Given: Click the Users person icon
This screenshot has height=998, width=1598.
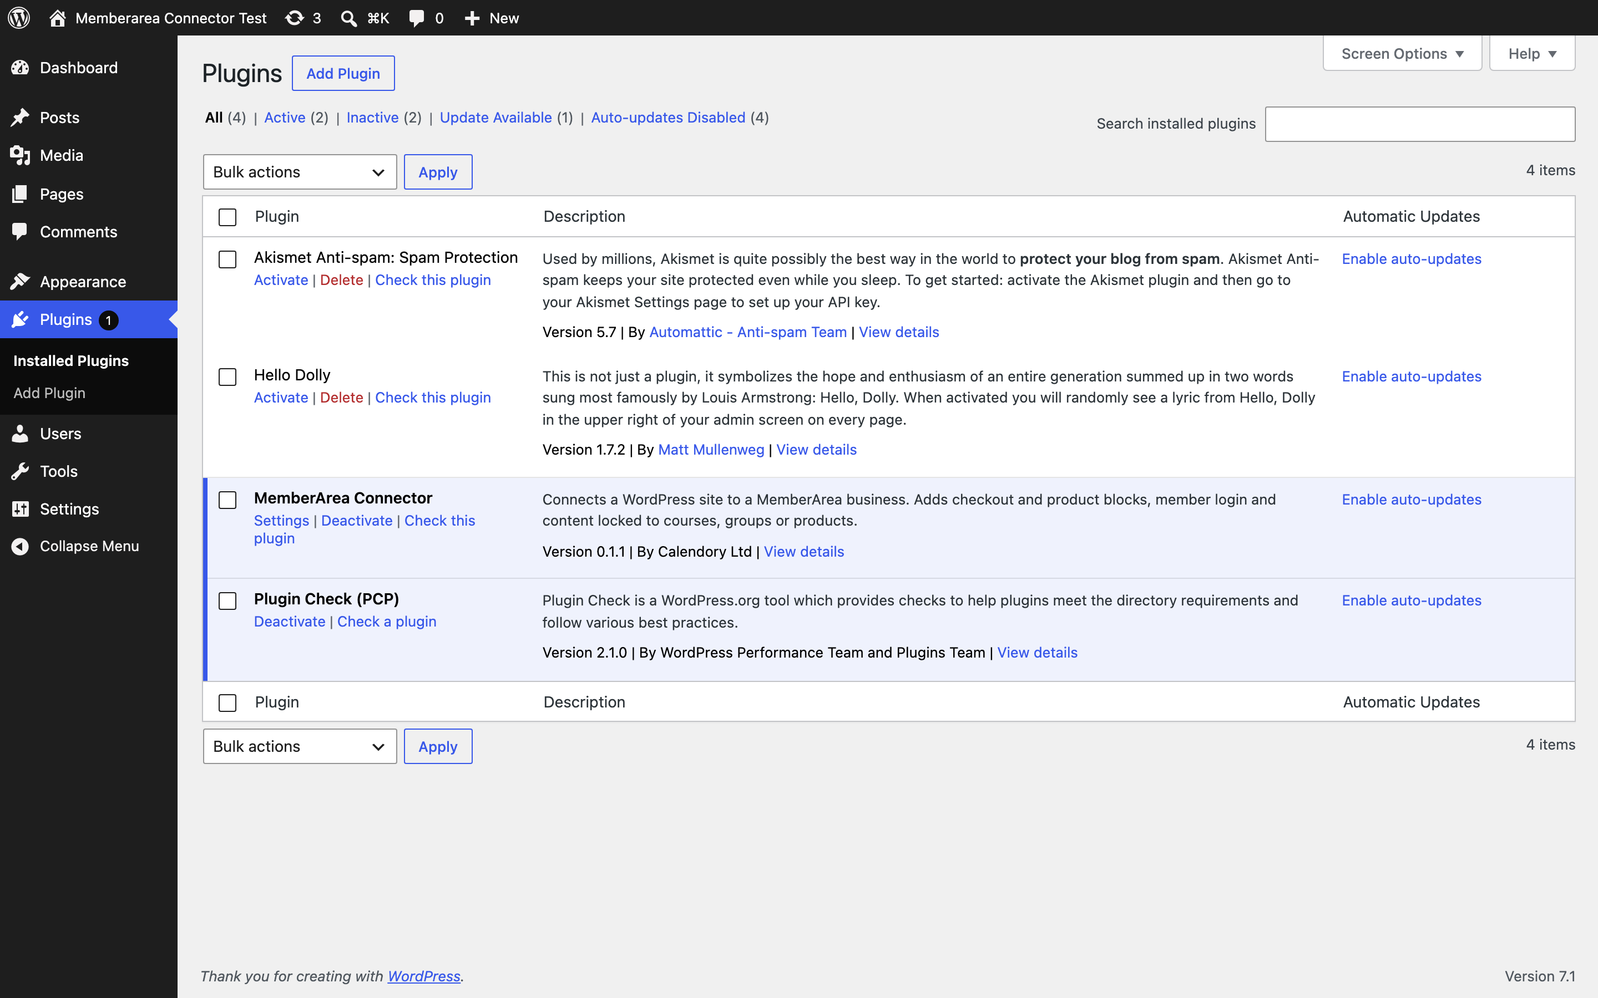Looking at the screenshot, I should coord(20,434).
